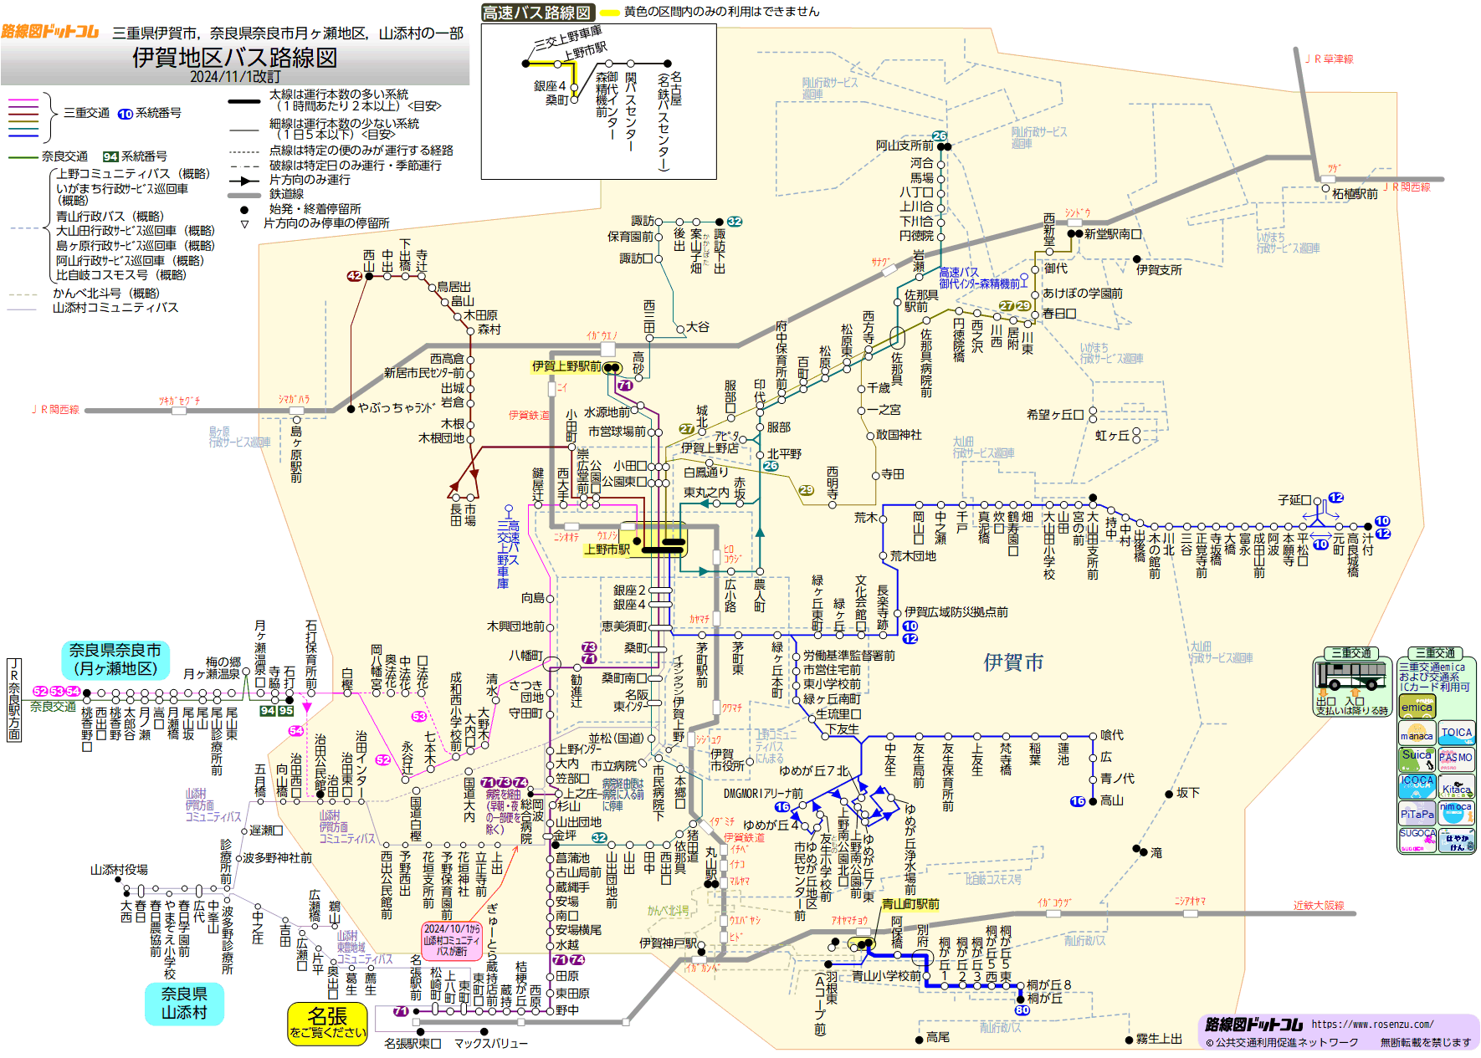Viewport: 1481px width, 1058px height.
Task: Click the 名張駅東口 stop label
Action: (x=413, y=1044)
